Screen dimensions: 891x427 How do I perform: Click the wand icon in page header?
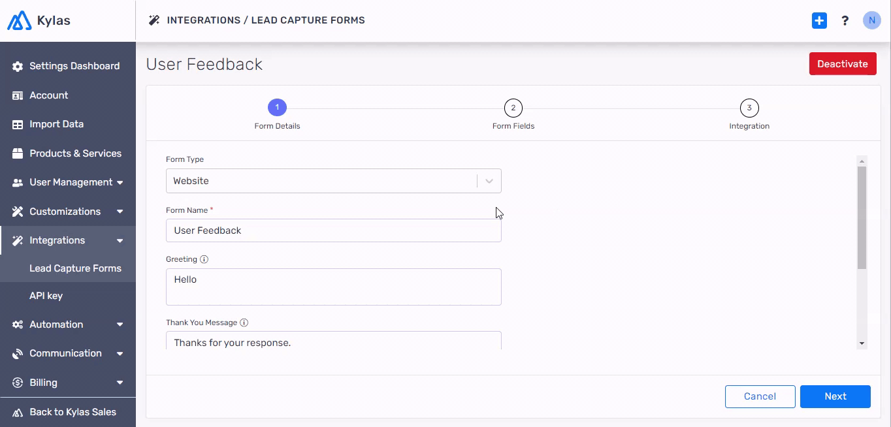click(x=154, y=20)
